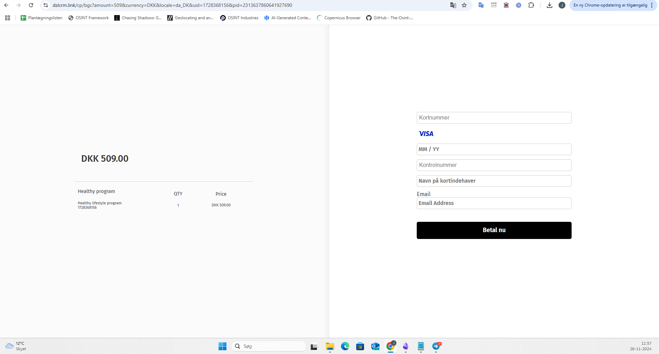The width and height of the screenshot is (659, 354).
Task: Open the Copernicus Browser bookmark
Action: click(339, 18)
